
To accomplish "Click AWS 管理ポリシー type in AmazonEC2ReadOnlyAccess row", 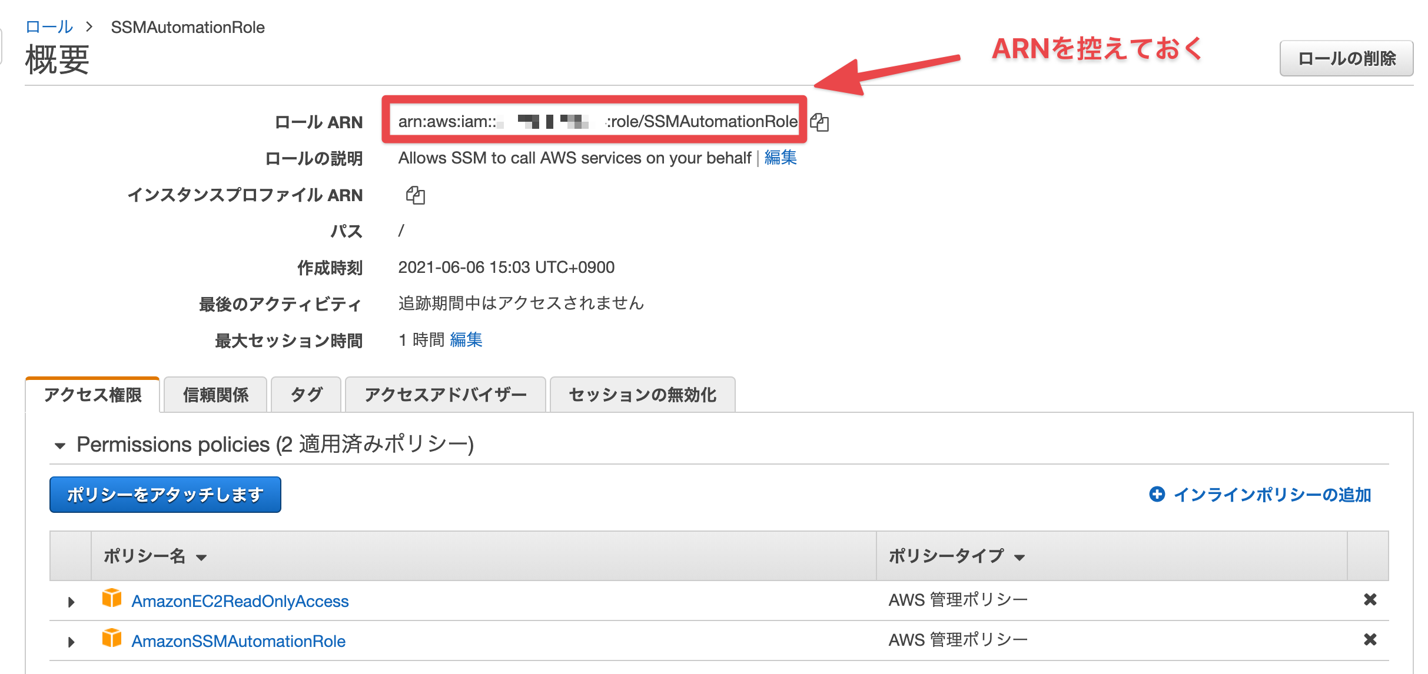I will (x=958, y=600).
